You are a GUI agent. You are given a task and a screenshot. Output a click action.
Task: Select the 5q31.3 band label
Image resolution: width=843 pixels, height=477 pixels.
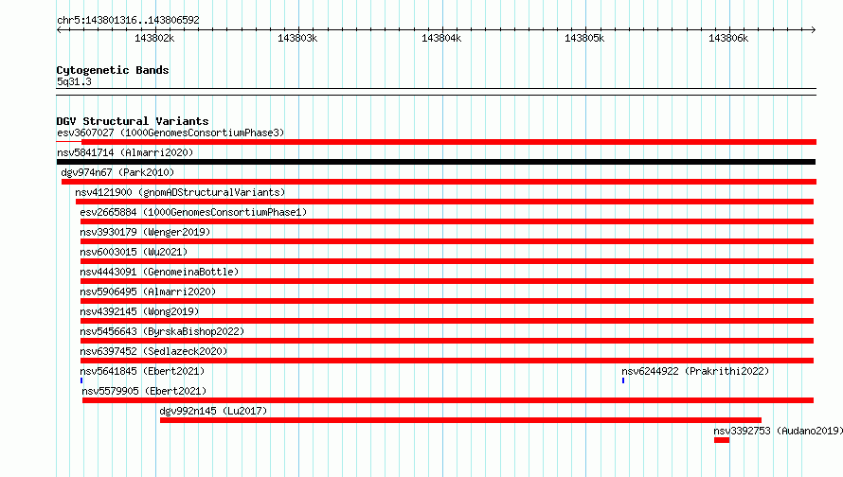pos(74,81)
